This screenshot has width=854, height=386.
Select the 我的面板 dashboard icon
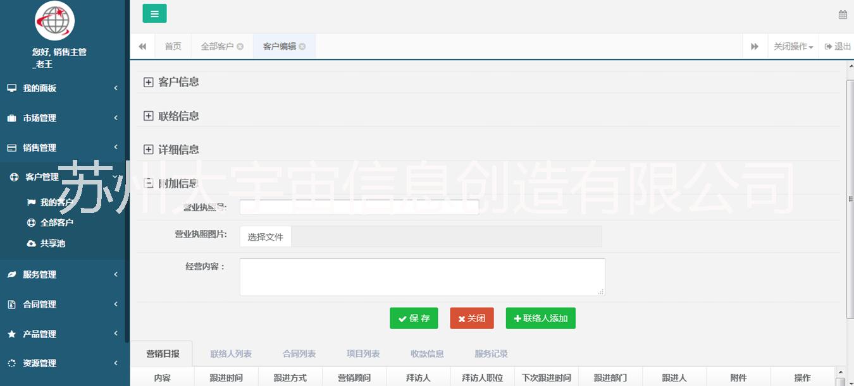coord(11,88)
